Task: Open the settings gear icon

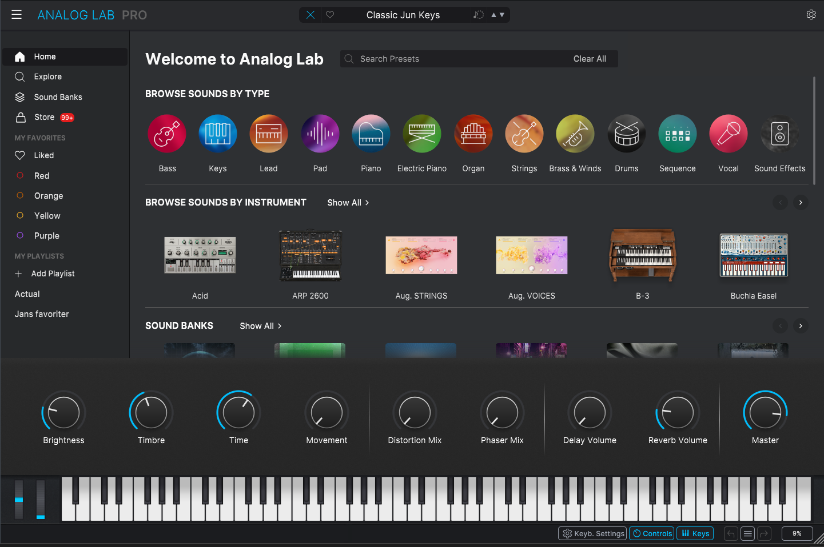Action: (811, 15)
